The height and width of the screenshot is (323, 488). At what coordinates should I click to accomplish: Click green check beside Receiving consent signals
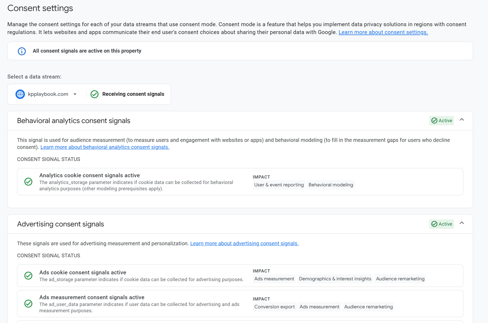tap(94, 94)
